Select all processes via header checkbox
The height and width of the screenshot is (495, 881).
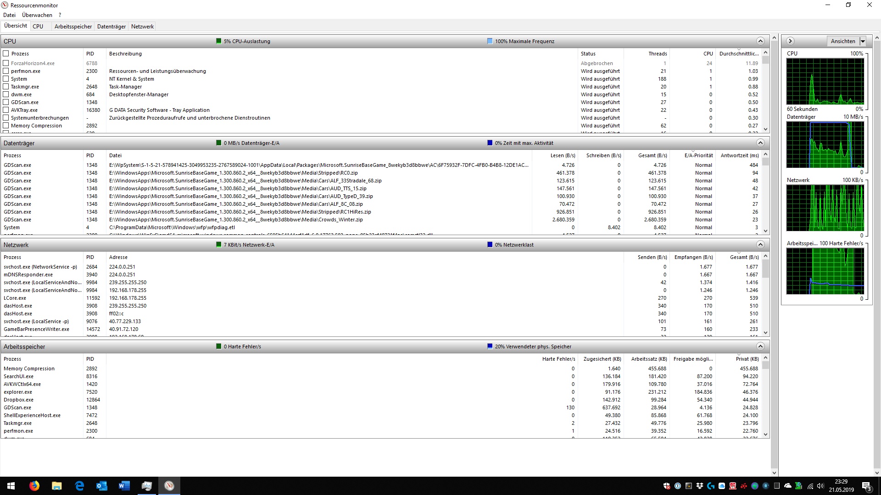pyautogui.click(x=6, y=54)
